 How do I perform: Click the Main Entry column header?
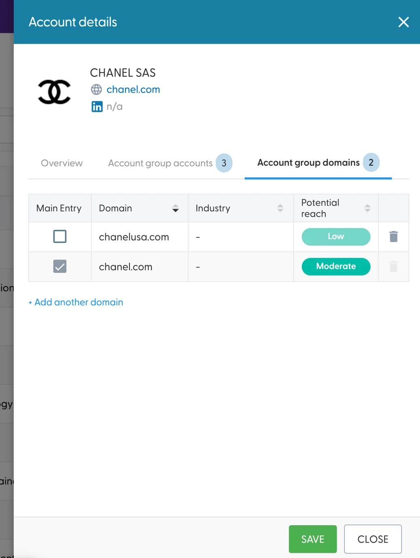coord(60,208)
